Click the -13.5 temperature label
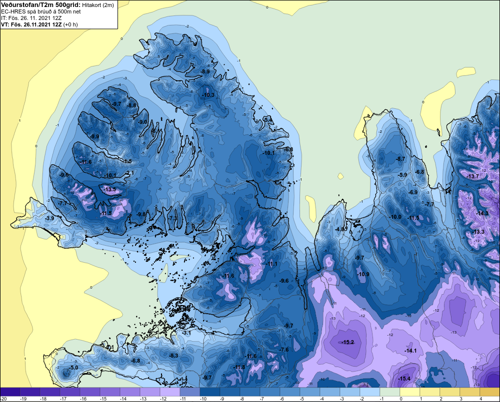The width and height of the screenshot is (500, 402). pyautogui.click(x=110, y=190)
